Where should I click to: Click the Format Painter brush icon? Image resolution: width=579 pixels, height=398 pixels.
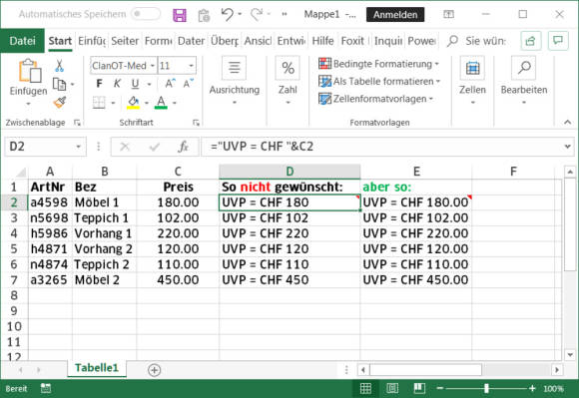pyautogui.click(x=60, y=102)
